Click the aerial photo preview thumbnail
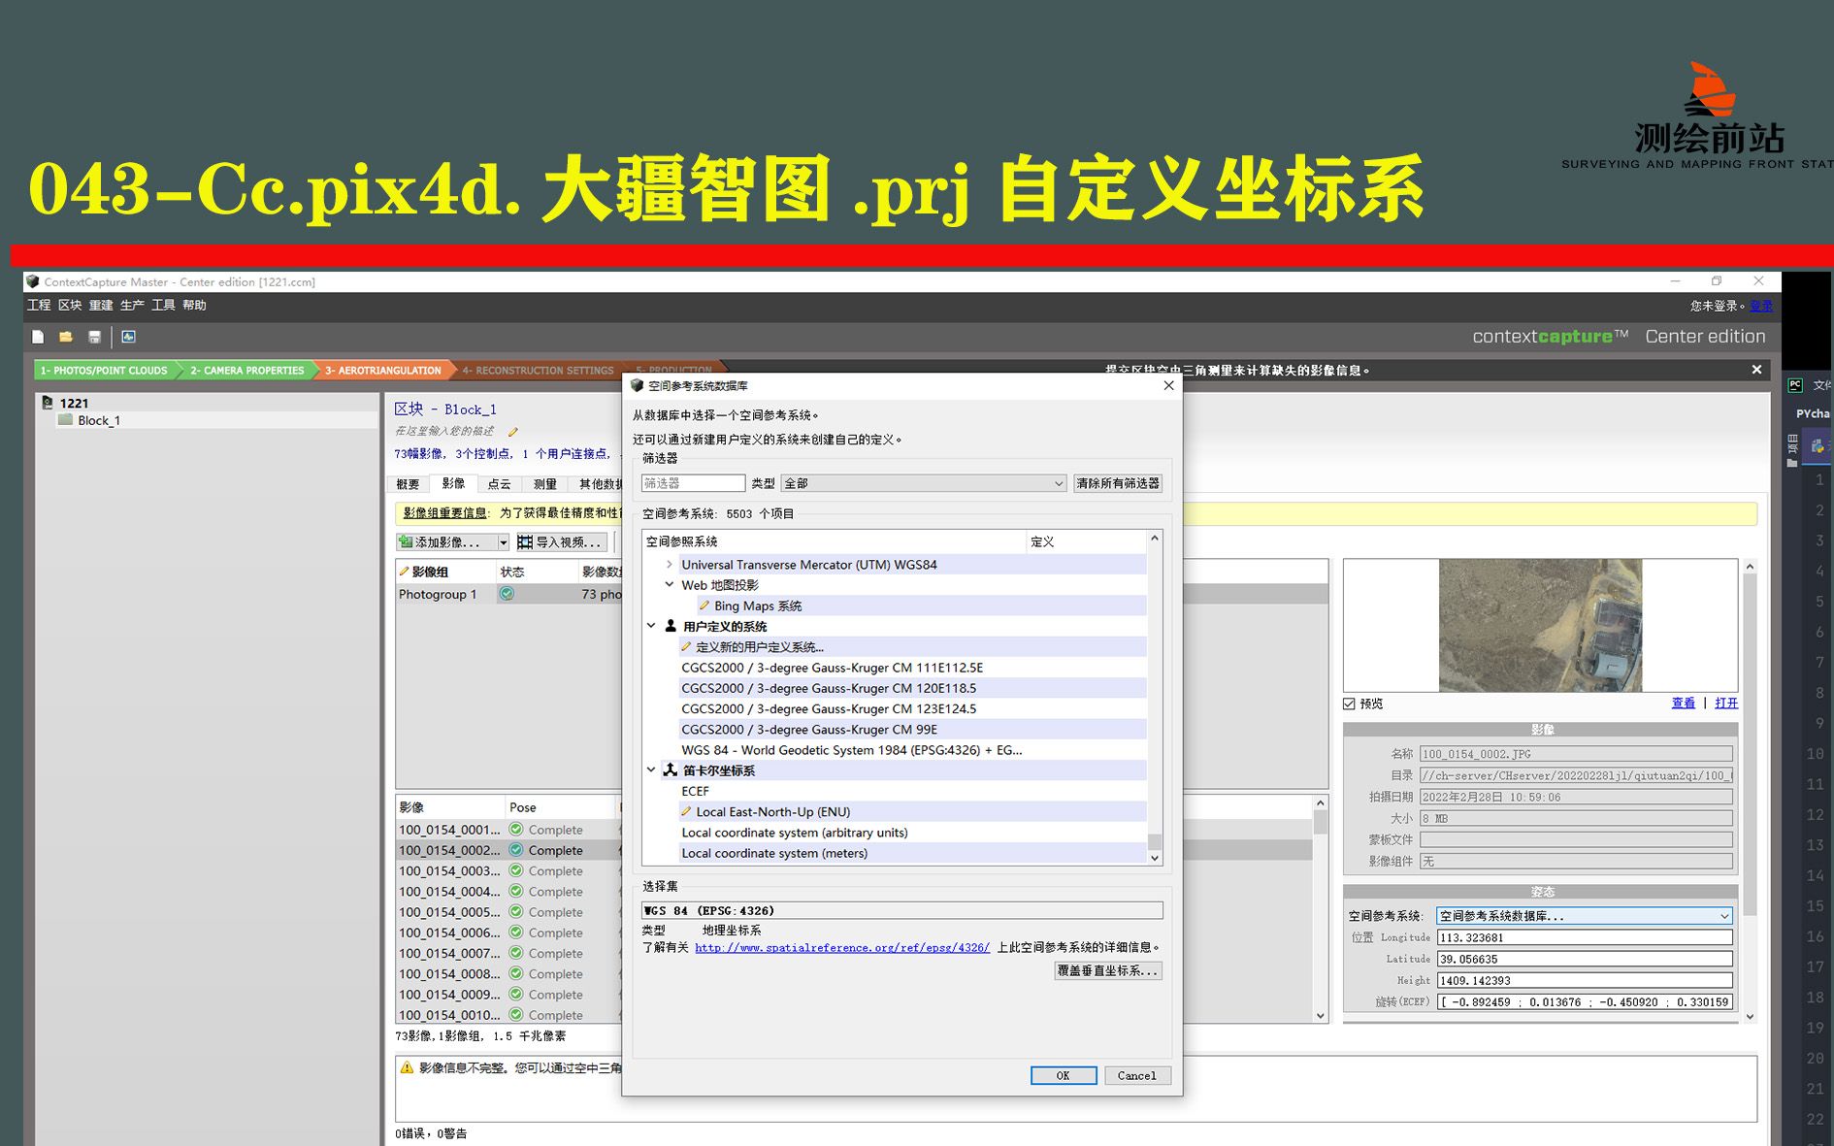Viewport: 1834px width, 1146px height. [x=1540, y=625]
